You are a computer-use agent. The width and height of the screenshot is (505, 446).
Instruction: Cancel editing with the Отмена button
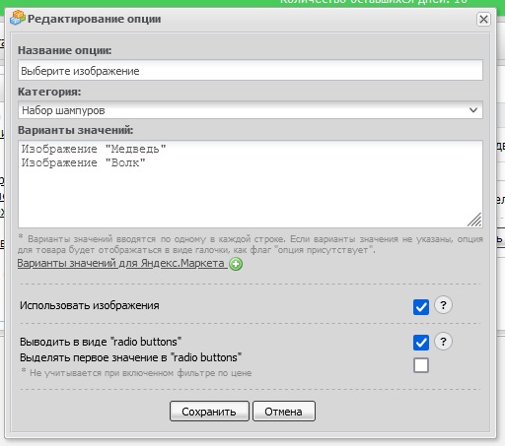(284, 412)
